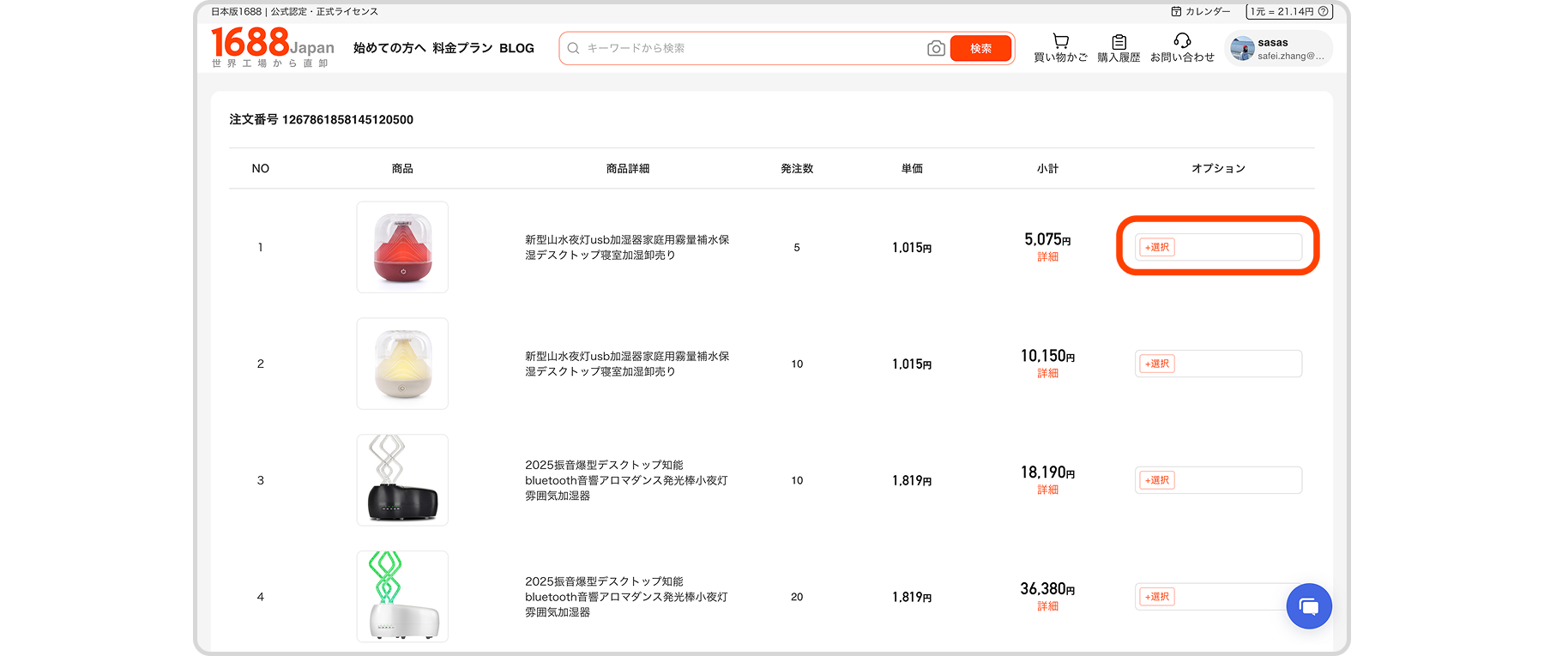Click the 1688 Japan logo

point(272,46)
